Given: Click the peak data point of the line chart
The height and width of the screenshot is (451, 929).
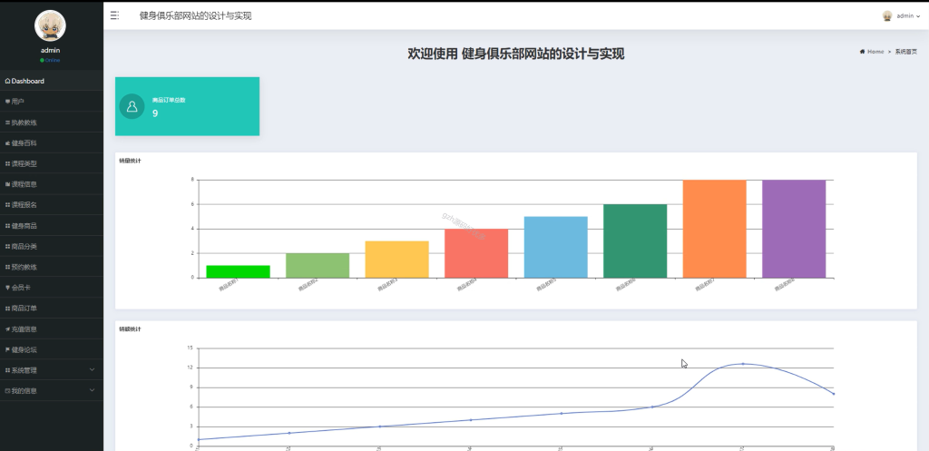Looking at the screenshot, I should (743, 364).
